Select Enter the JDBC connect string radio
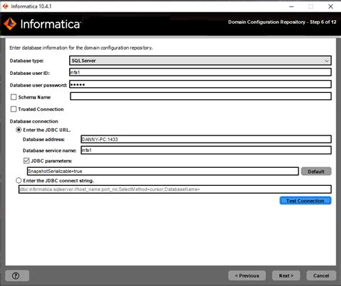The height and width of the screenshot is (286, 341). 19,180
